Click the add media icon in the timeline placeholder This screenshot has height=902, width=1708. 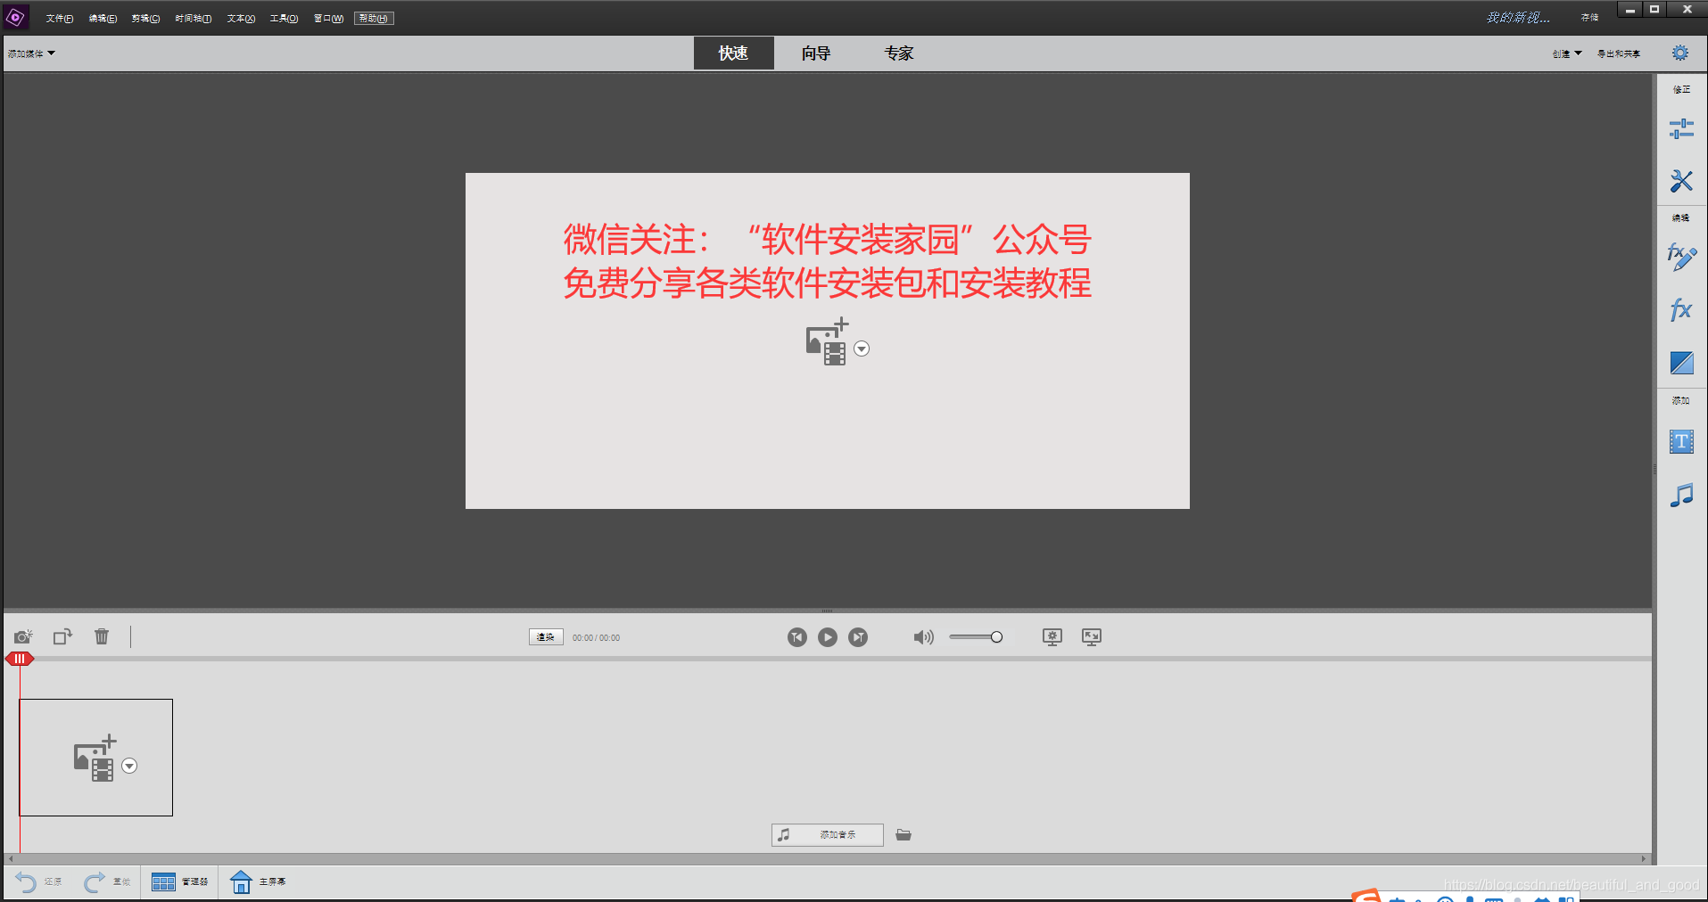tap(95, 758)
